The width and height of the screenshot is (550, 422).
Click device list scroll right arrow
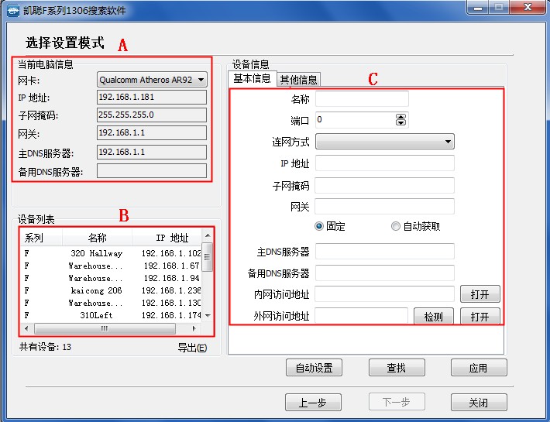click(x=194, y=328)
